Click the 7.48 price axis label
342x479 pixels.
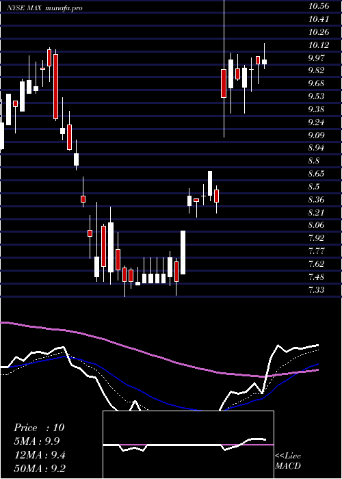(x=316, y=277)
